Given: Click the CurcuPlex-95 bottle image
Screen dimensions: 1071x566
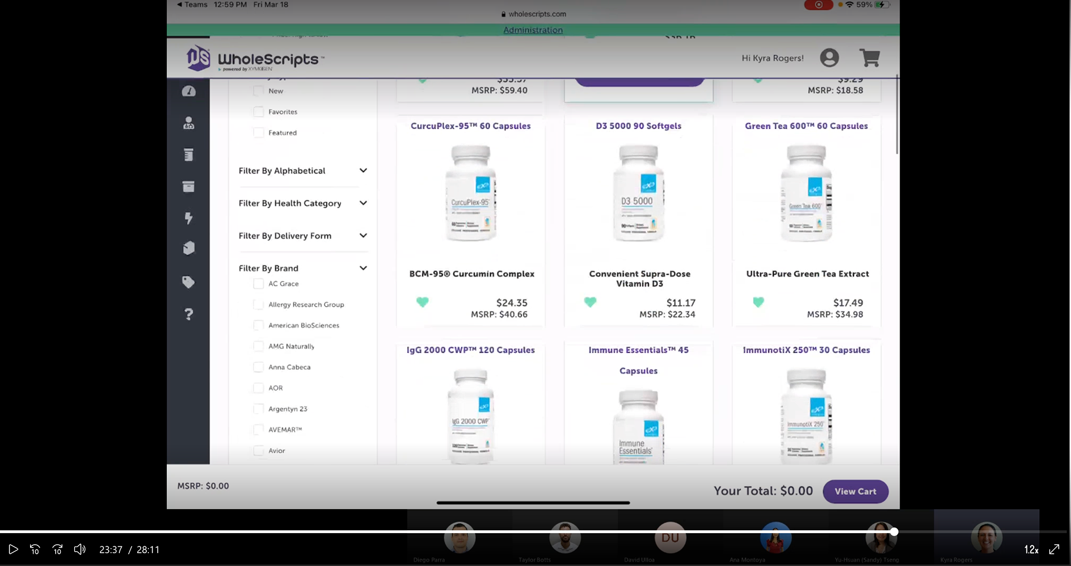Looking at the screenshot, I should point(471,193).
